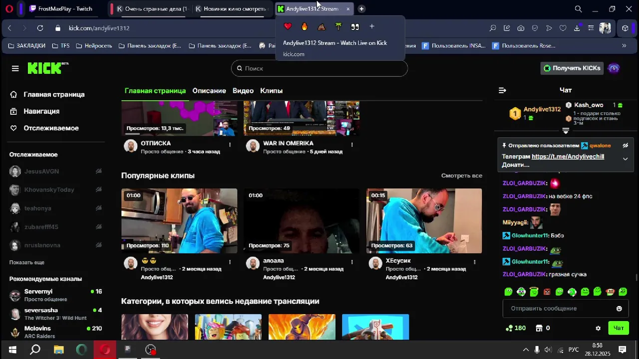Click the palm tree emoji in tab popup
The width and height of the screenshot is (639, 359).
(x=338, y=26)
